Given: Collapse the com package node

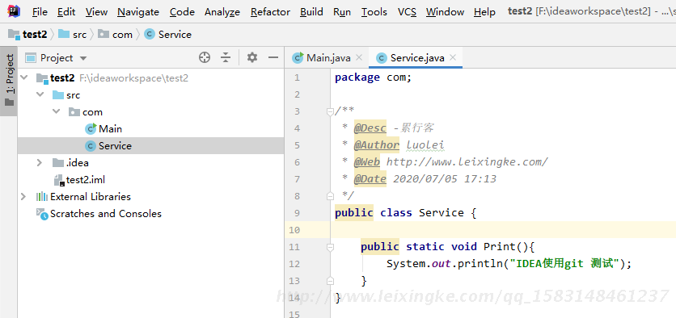Looking at the screenshot, I should (x=57, y=112).
